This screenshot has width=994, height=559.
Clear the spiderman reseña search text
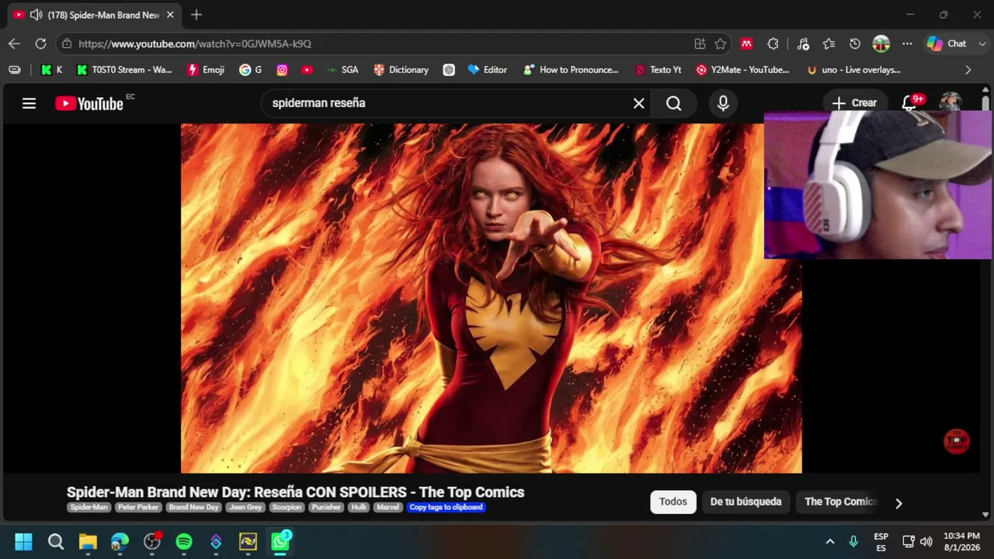coord(638,103)
